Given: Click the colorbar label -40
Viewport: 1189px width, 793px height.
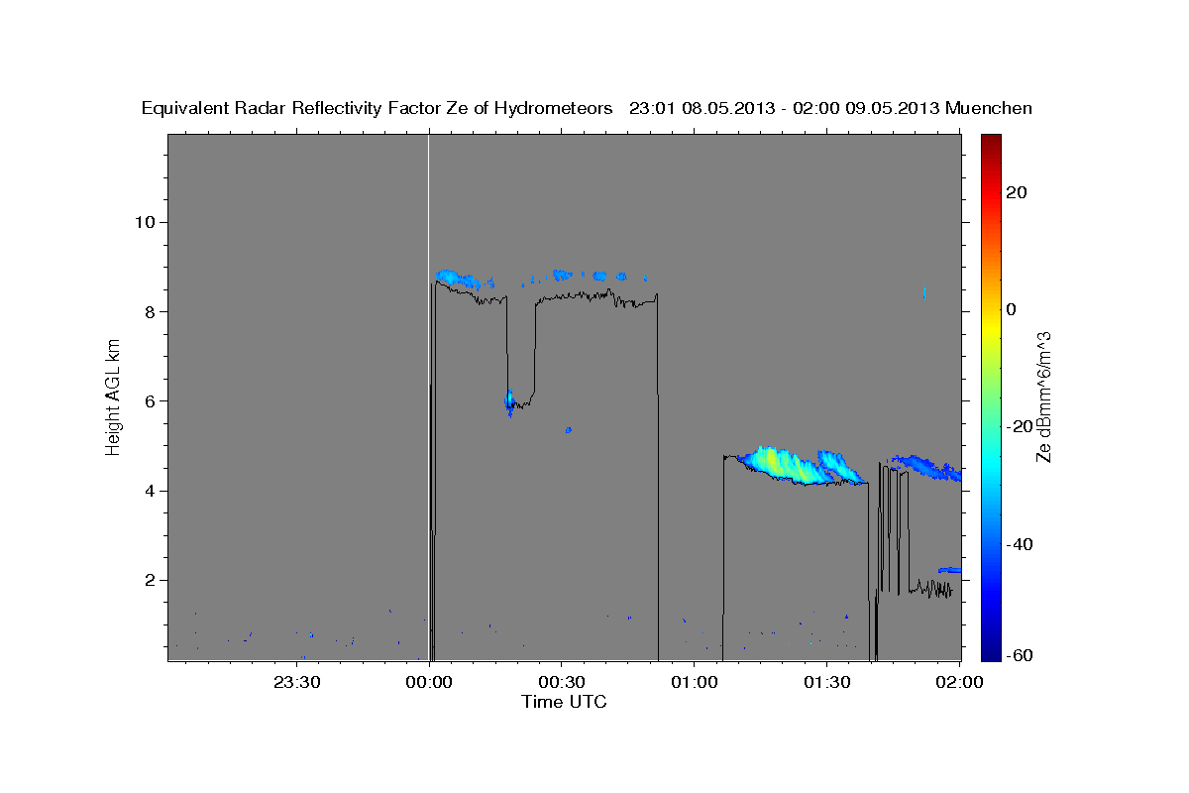Looking at the screenshot, I should pyautogui.click(x=1020, y=543).
